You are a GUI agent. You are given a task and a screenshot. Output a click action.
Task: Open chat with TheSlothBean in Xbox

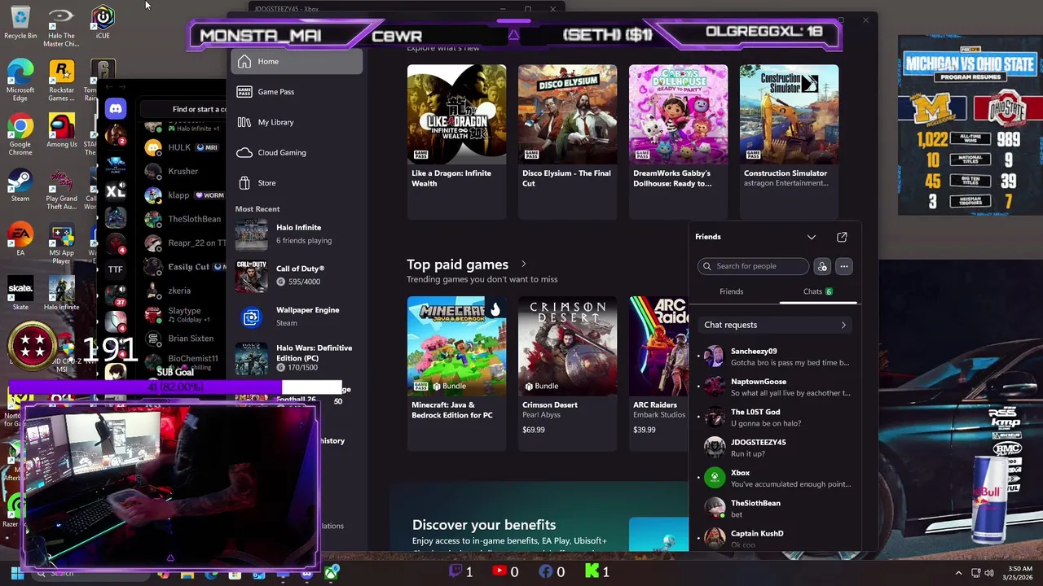click(x=775, y=509)
